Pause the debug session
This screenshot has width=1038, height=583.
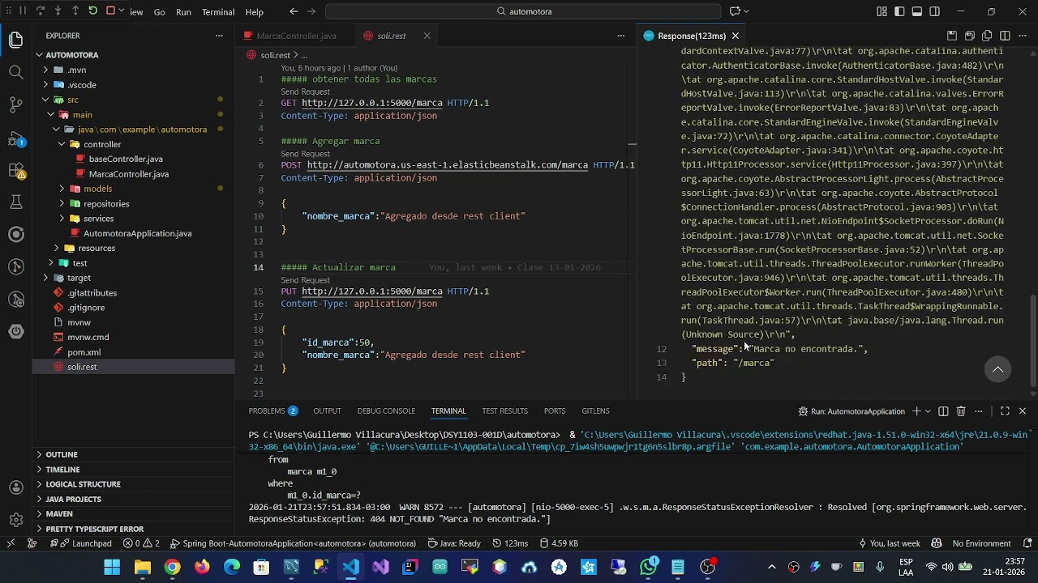click(x=23, y=11)
